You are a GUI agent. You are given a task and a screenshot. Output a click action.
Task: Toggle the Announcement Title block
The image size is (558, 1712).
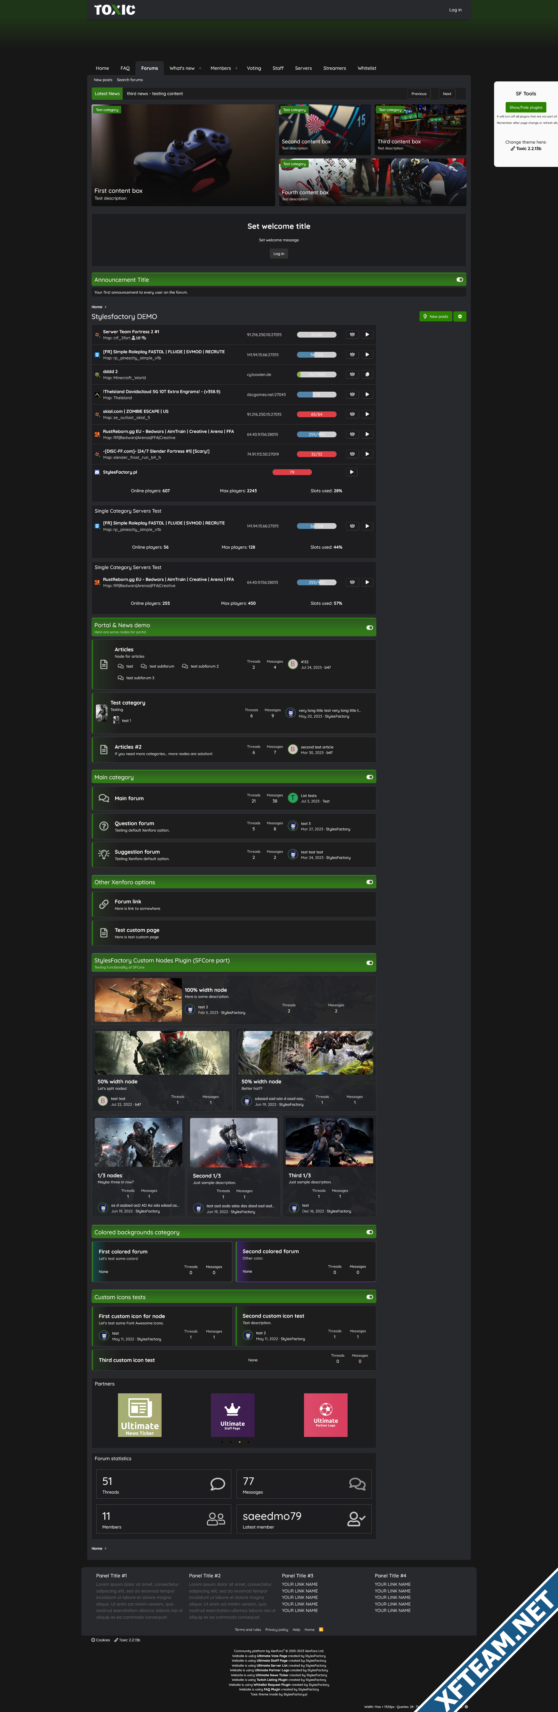pyautogui.click(x=460, y=280)
